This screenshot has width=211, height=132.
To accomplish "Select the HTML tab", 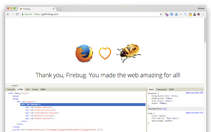I will [x=20, y=89].
